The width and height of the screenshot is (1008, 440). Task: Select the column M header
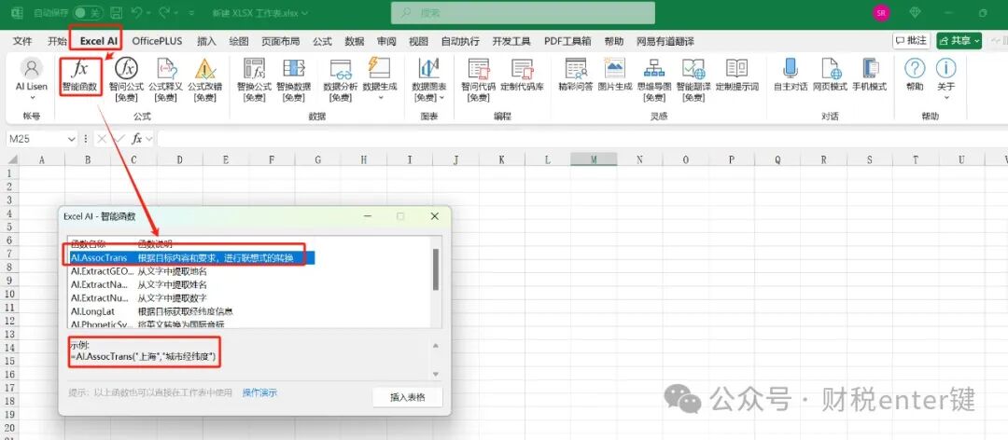tap(594, 160)
